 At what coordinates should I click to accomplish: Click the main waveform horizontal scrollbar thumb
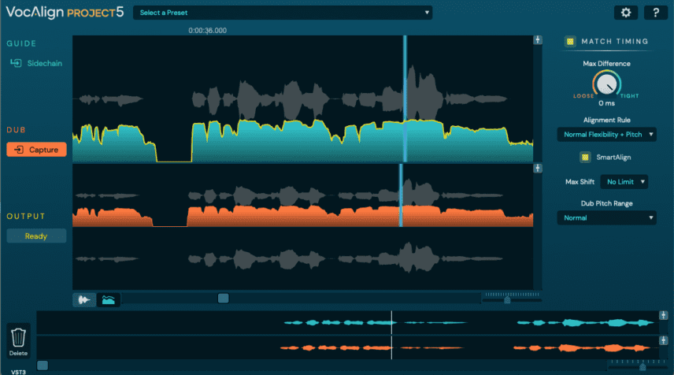pyautogui.click(x=223, y=298)
